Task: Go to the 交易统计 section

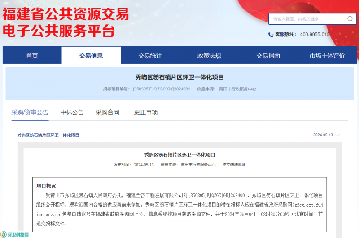Action: [x=150, y=55]
